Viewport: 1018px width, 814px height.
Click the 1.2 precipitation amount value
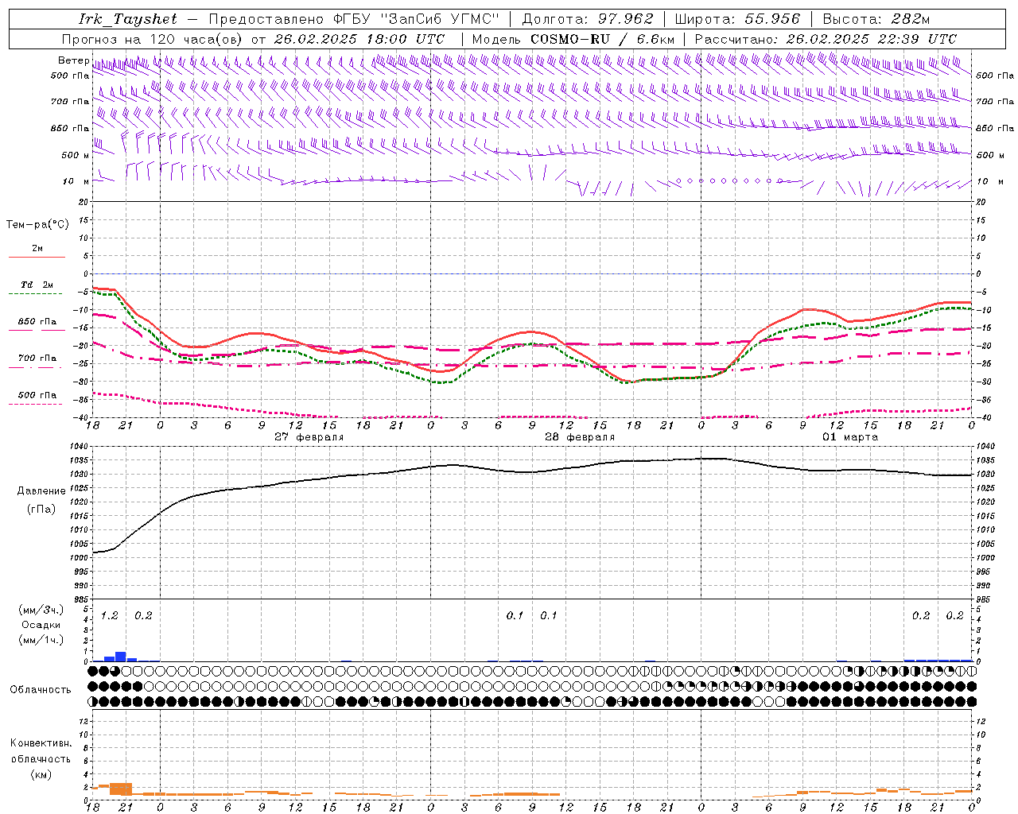click(110, 615)
